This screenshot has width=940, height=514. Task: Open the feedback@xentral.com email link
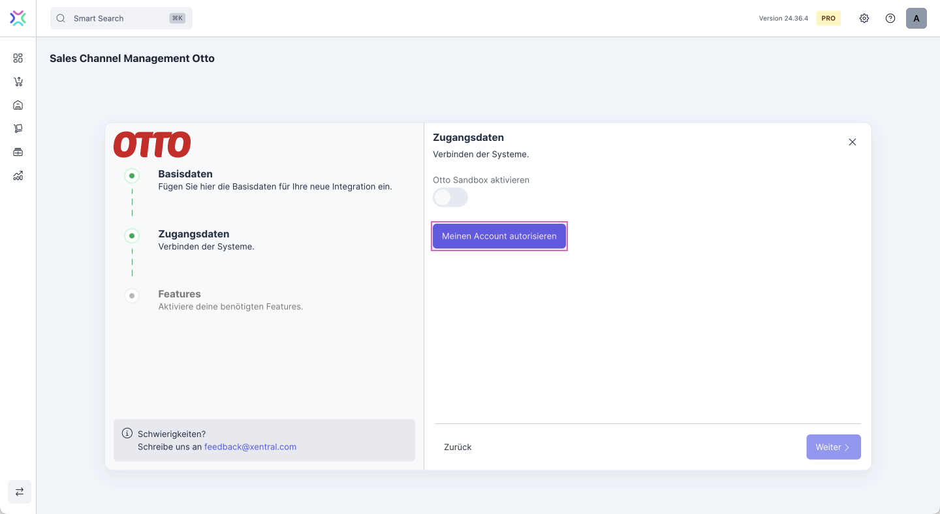tap(250, 447)
